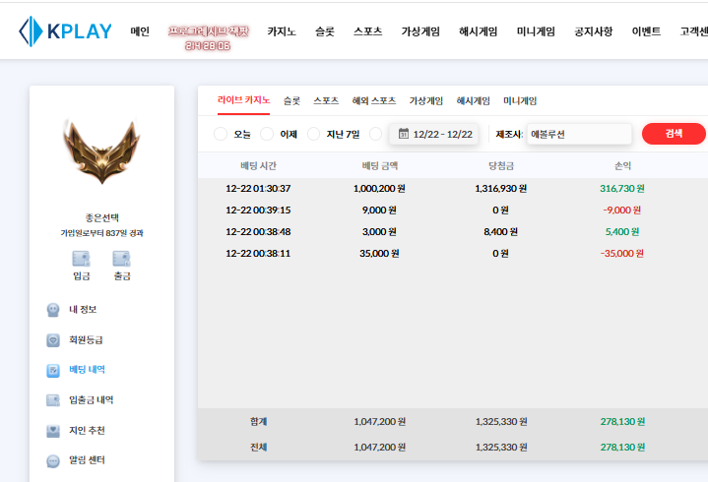
Task: Open 내 정보 from the sidebar icon
Action: 53,310
